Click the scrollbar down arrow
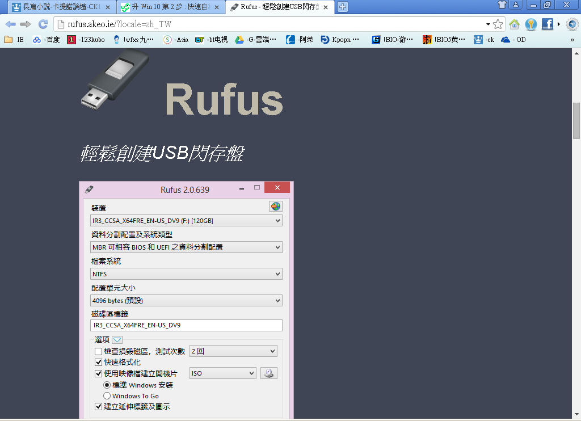Screen dimensions: 581x421 click(576, 414)
